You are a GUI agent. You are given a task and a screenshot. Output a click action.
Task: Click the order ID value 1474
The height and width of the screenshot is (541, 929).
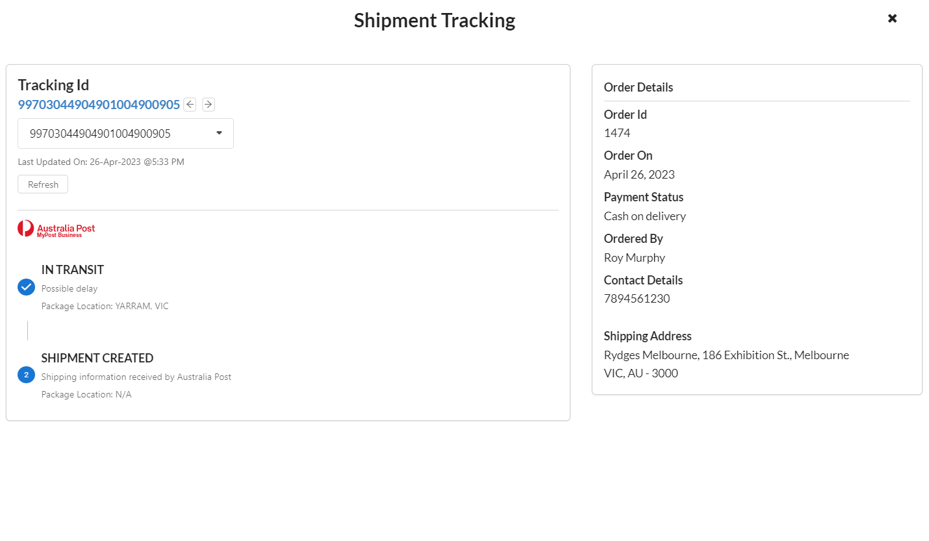click(x=617, y=133)
